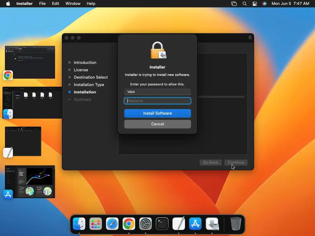This screenshot has height=236, width=315.
Task: Cancel the password dialog
Action: pos(157,124)
